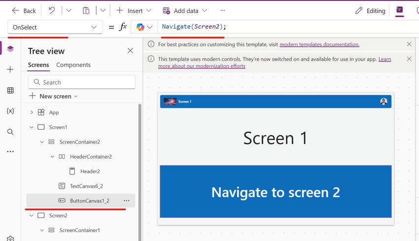
Task: Switch to the Components tab
Action: click(73, 65)
